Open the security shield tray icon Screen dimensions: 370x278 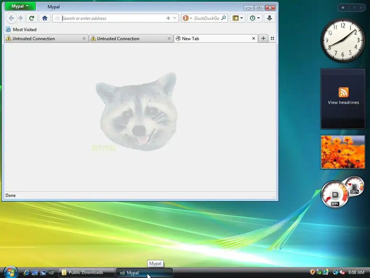[x=313, y=272]
